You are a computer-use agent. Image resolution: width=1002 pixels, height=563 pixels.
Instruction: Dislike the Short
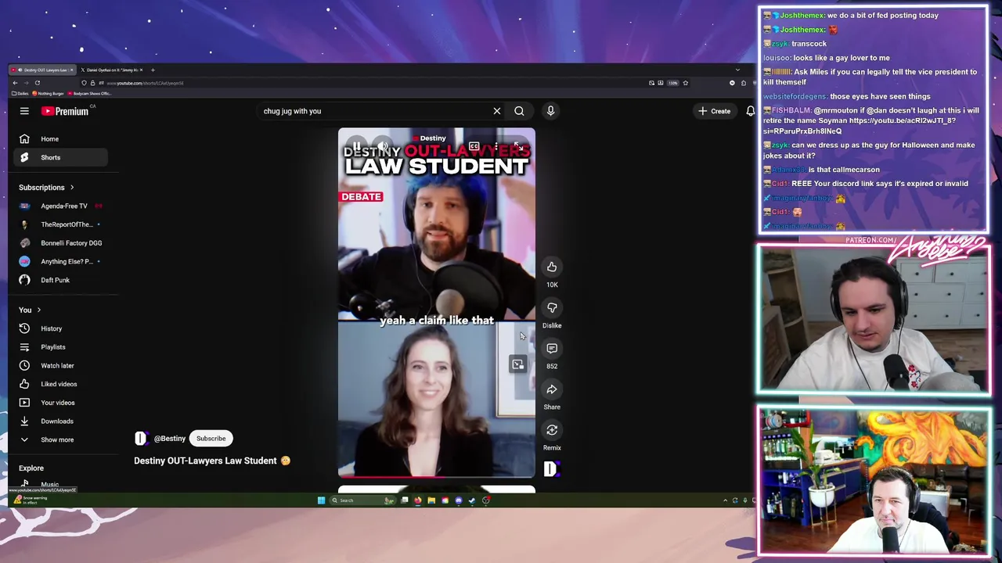coord(552,308)
